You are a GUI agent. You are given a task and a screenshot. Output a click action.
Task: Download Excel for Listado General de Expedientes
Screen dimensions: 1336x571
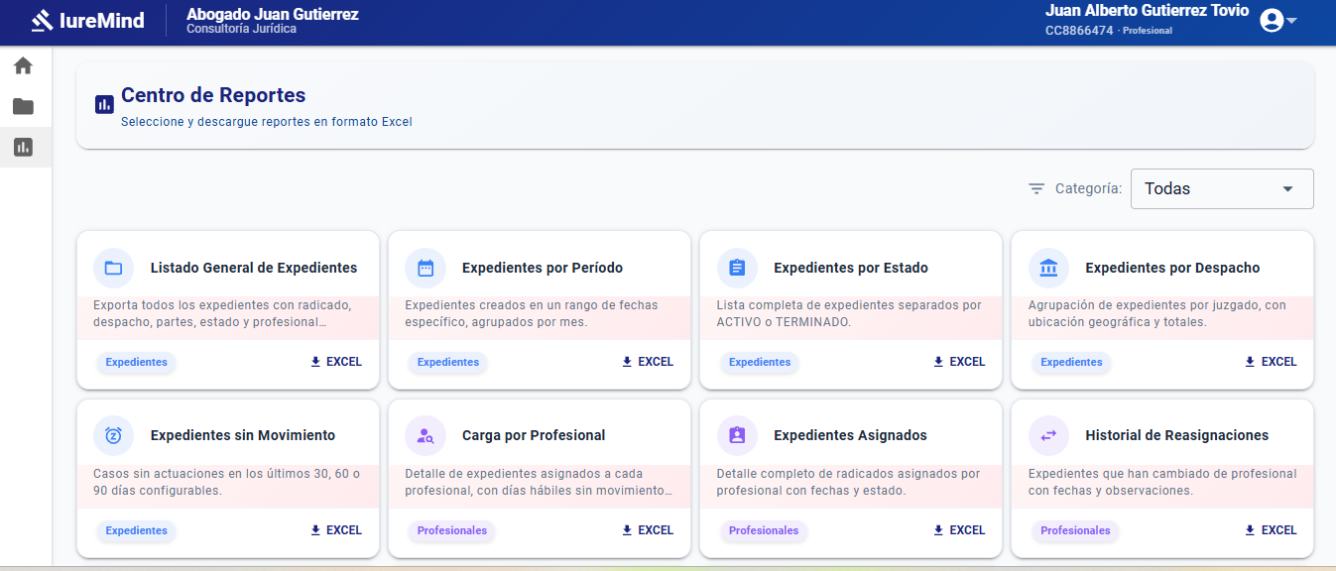(335, 362)
